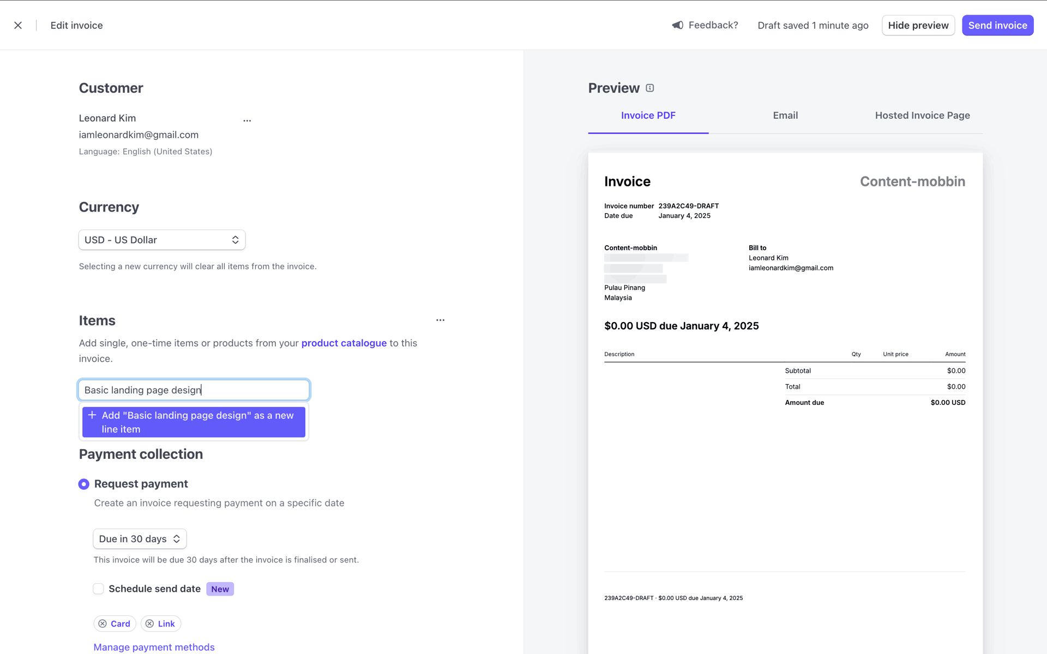Click the New badge beside Schedule send date

tap(220, 589)
